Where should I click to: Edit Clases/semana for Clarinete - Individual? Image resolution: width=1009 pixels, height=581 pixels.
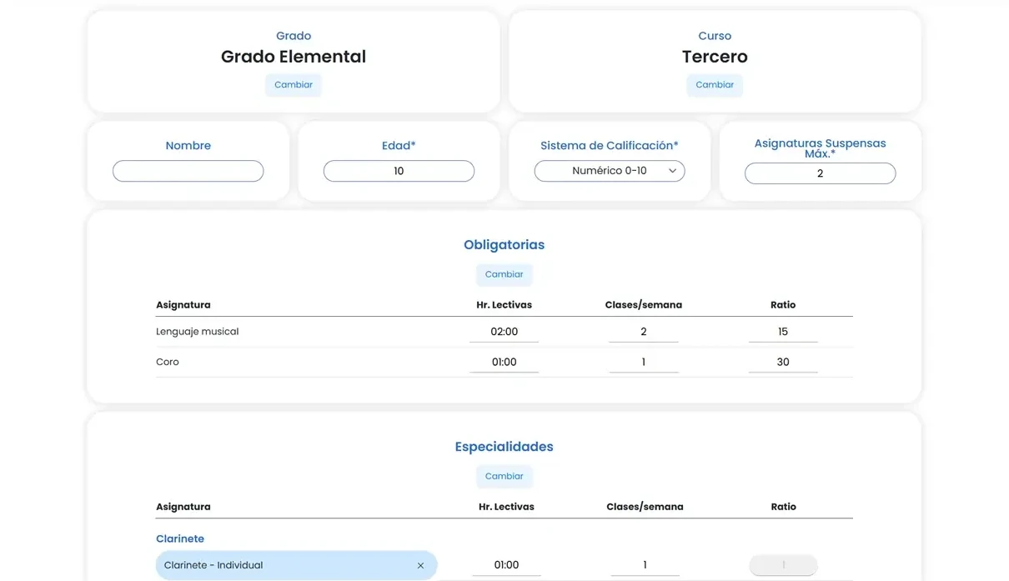point(645,564)
